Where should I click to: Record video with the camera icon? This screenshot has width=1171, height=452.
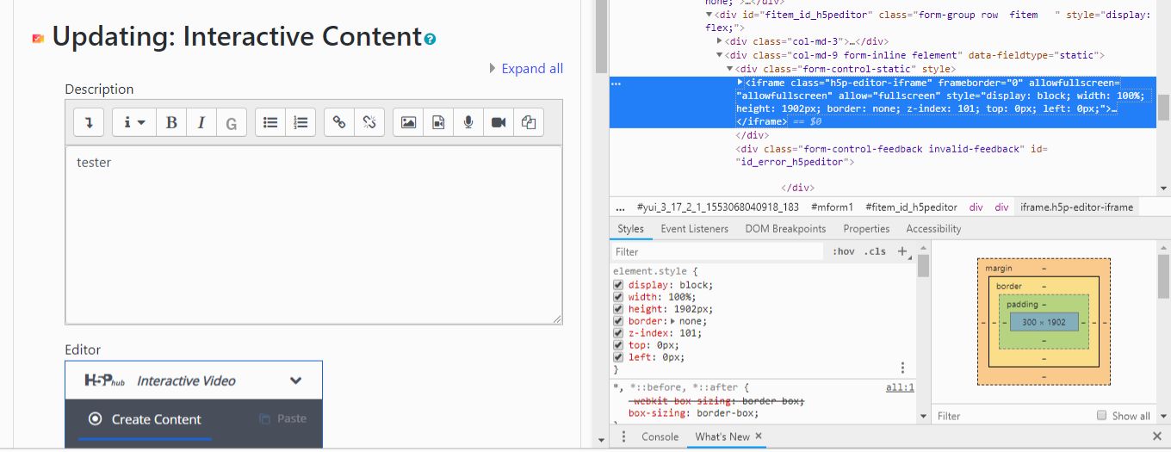tap(498, 122)
